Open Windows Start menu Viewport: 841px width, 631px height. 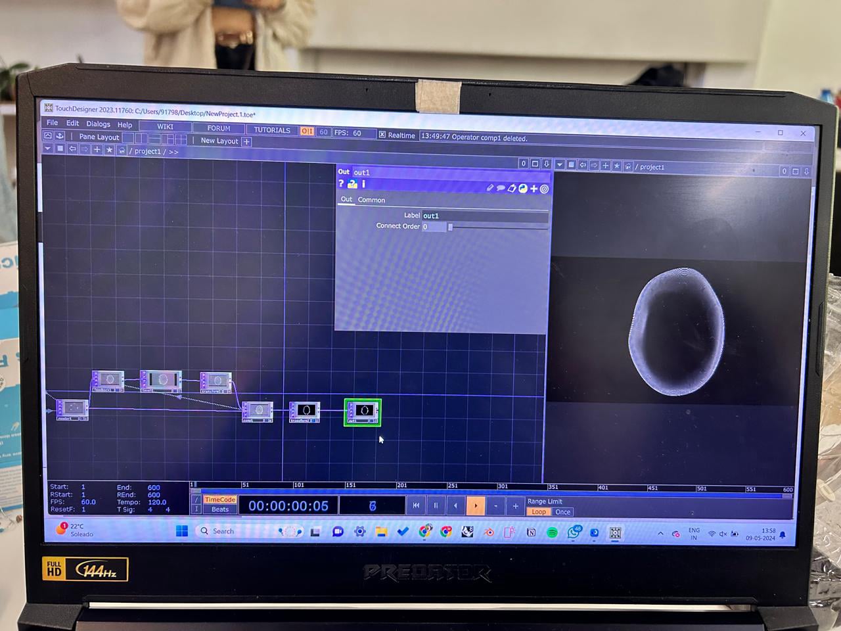[x=182, y=530]
